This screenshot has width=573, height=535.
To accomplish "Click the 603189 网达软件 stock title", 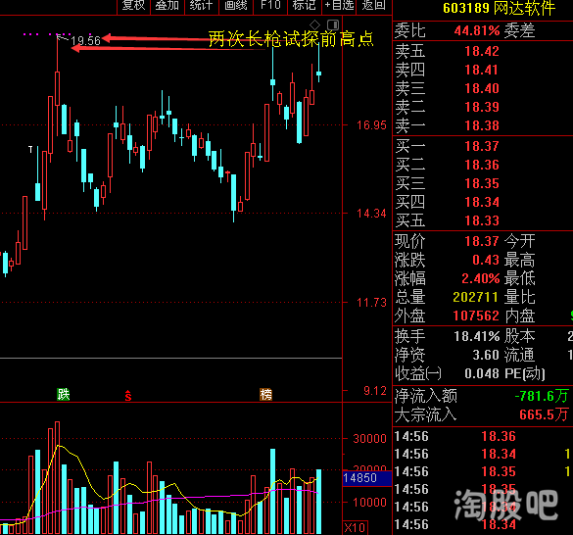I will pos(499,8).
